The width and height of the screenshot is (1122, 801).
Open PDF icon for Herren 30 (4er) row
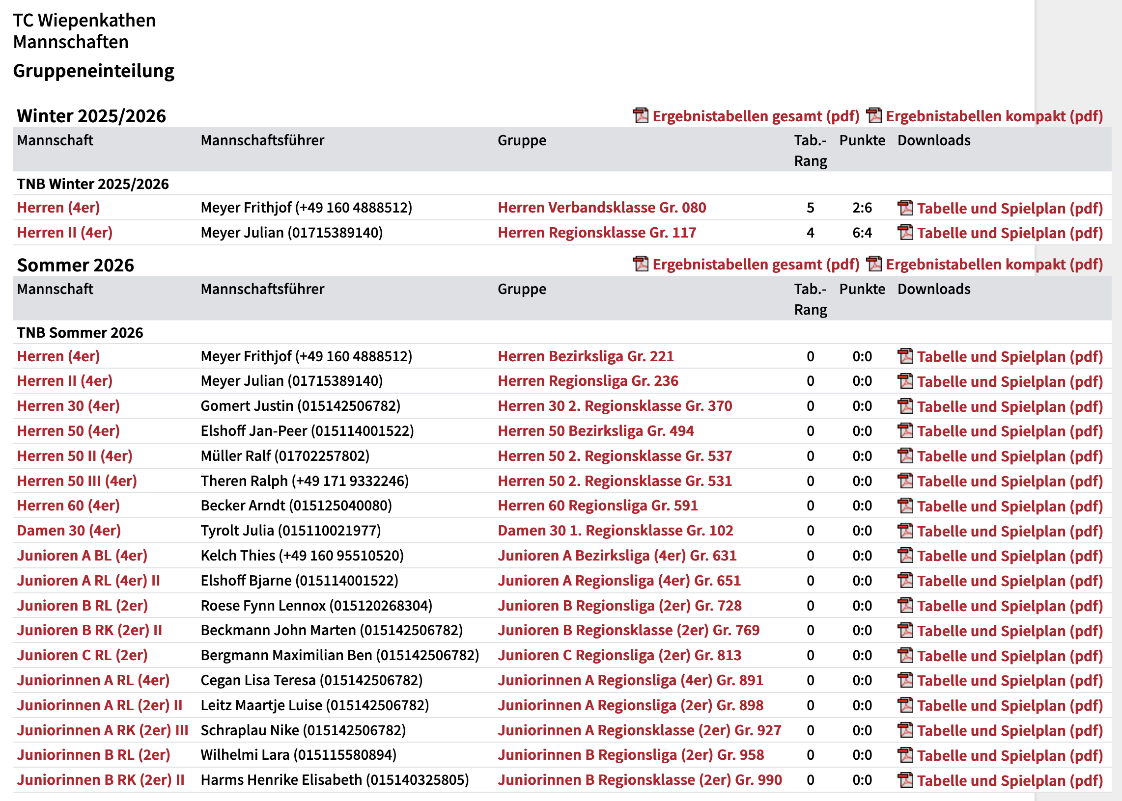coord(906,406)
